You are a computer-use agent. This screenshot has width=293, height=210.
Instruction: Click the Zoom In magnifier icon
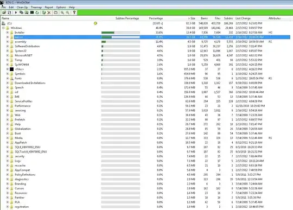click(62, 12)
